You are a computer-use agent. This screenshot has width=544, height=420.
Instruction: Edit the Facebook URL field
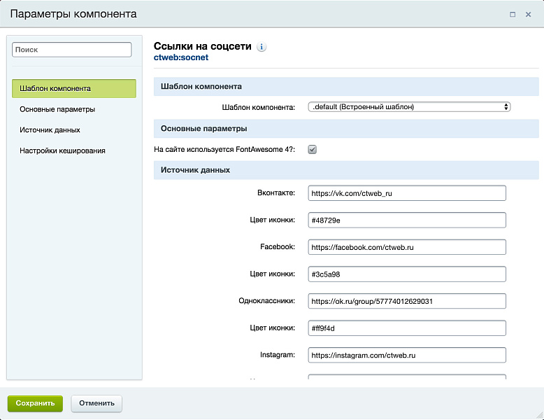point(406,247)
